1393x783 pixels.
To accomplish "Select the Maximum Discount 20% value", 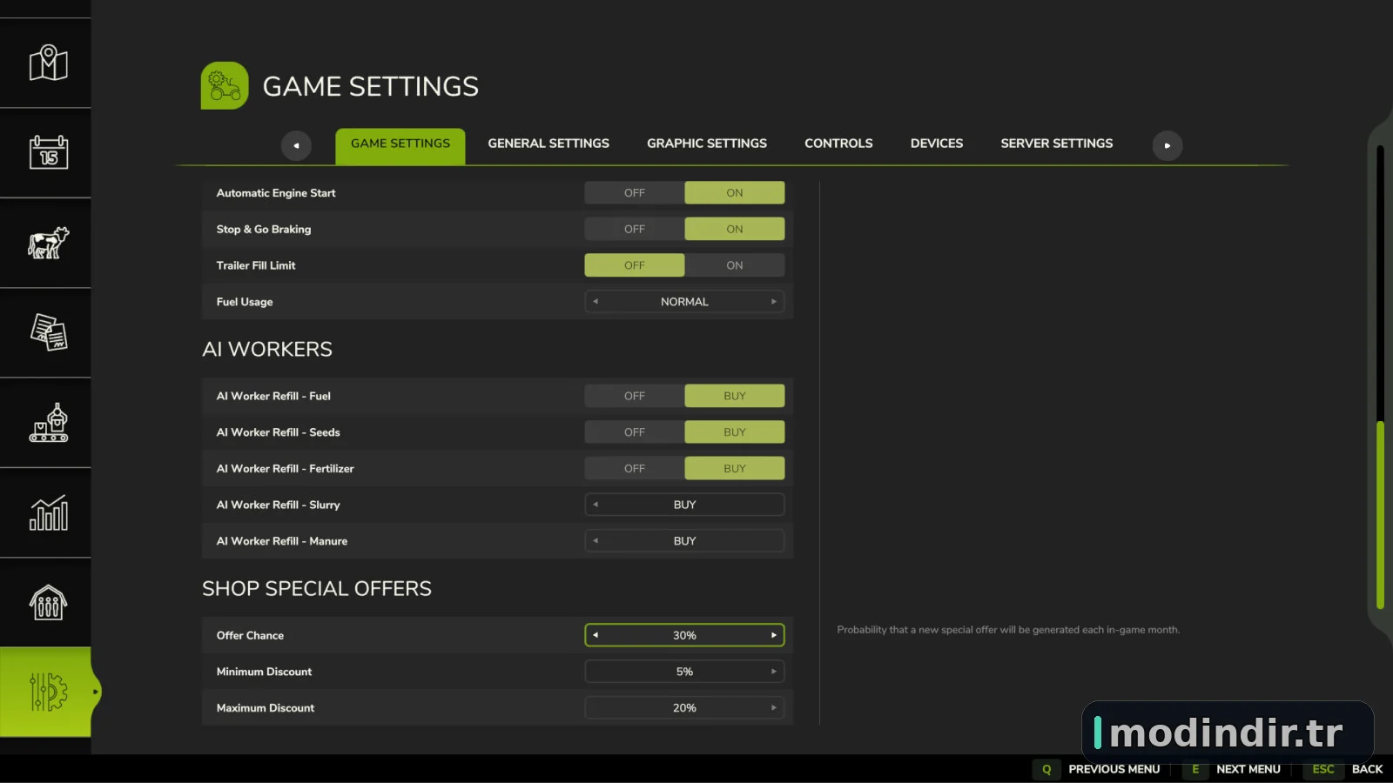I will 684,708.
